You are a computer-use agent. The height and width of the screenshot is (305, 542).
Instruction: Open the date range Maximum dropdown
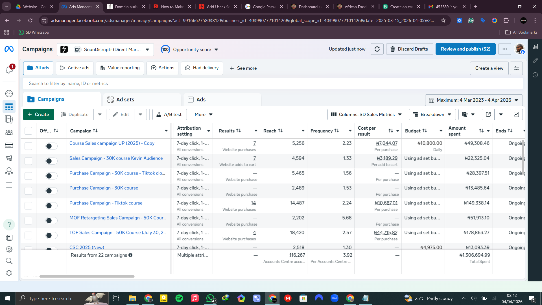474,100
